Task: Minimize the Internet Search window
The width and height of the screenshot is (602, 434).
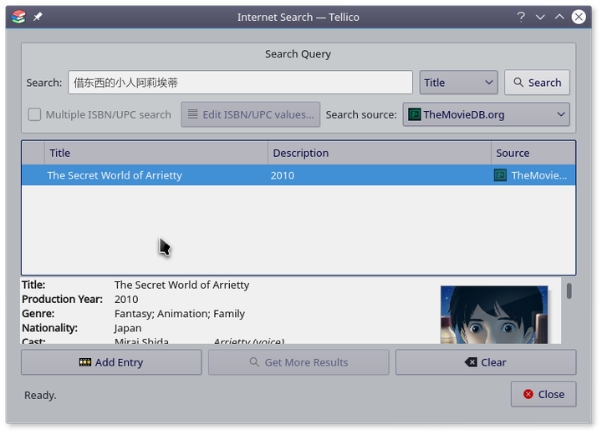Action: [540, 17]
